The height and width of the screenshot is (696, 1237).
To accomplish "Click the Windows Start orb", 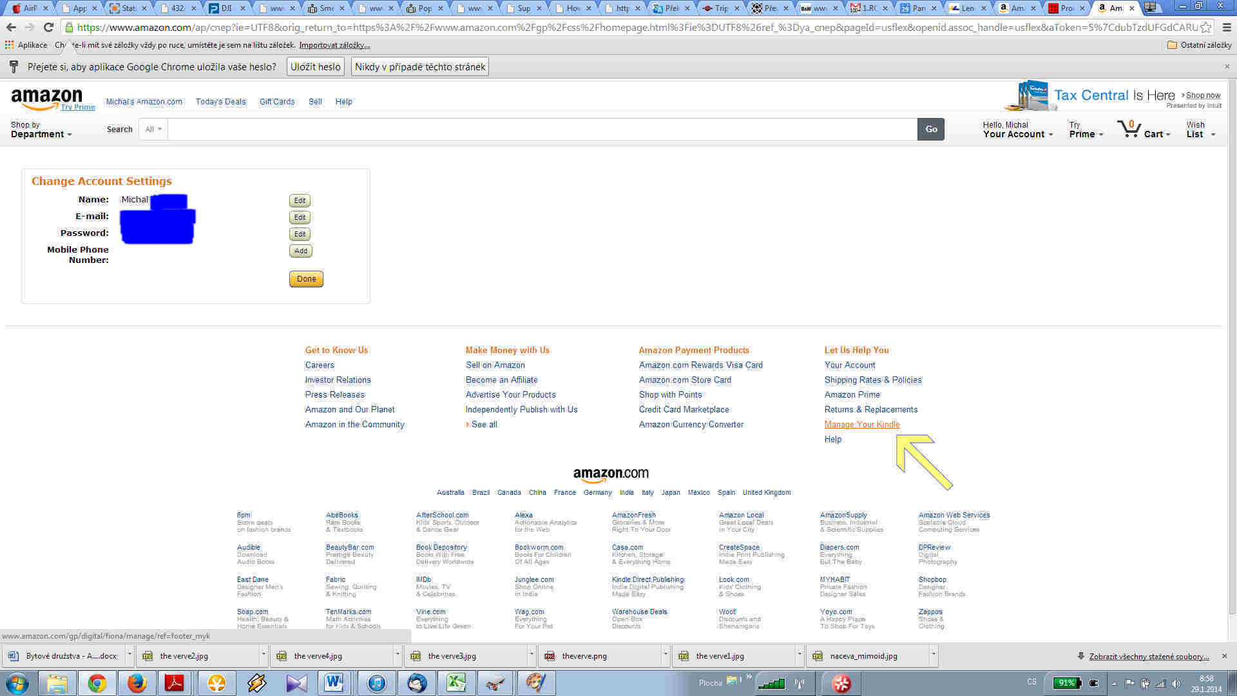I will tap(17, 683).
